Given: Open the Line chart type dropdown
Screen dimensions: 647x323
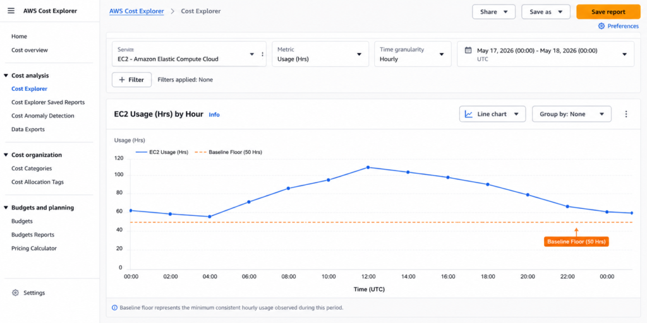Looking at the screenshot, I should [492, 114].
